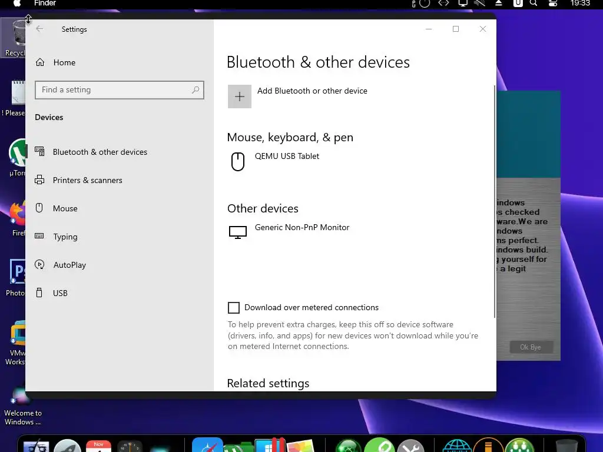Image resolution: width=603 pixels, height=452 pixels.
Task: Open the Nov calendar icon in the dock
Action: click(98, 446)
